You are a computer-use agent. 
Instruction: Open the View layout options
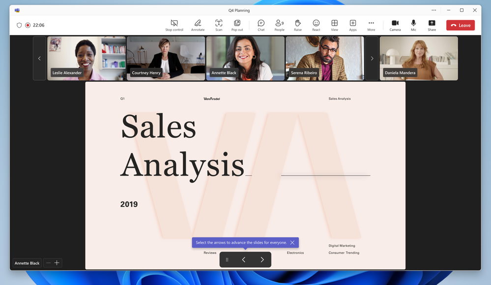pyautogui.click(x=334, y=26)
